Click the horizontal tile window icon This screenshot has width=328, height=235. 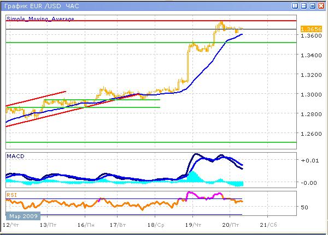pyautogui.click(x=303, y=5)
